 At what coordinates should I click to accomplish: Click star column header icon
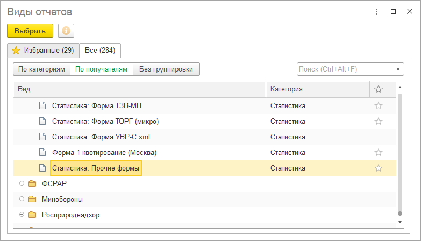[x=379, y=89]
